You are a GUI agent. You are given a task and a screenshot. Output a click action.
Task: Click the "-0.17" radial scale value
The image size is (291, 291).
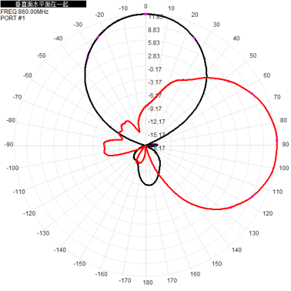point(155,69)
